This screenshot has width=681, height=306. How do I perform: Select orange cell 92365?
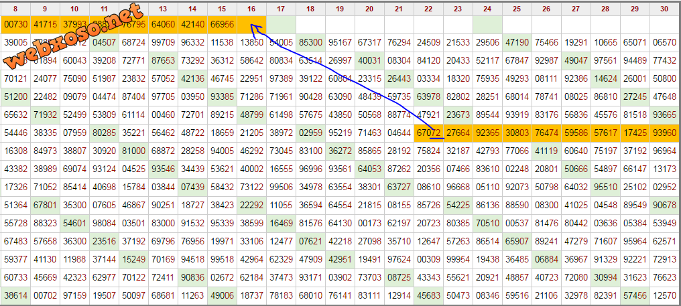pyautogui.click(x=487, y=134)
